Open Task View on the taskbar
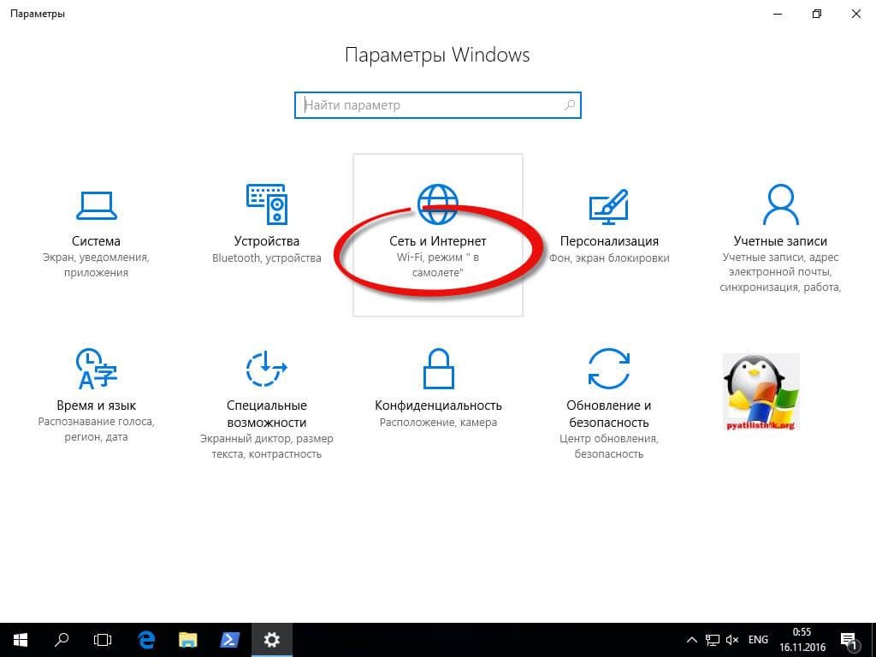Viewport: 876px width, 657px height. tap(103, 640)
